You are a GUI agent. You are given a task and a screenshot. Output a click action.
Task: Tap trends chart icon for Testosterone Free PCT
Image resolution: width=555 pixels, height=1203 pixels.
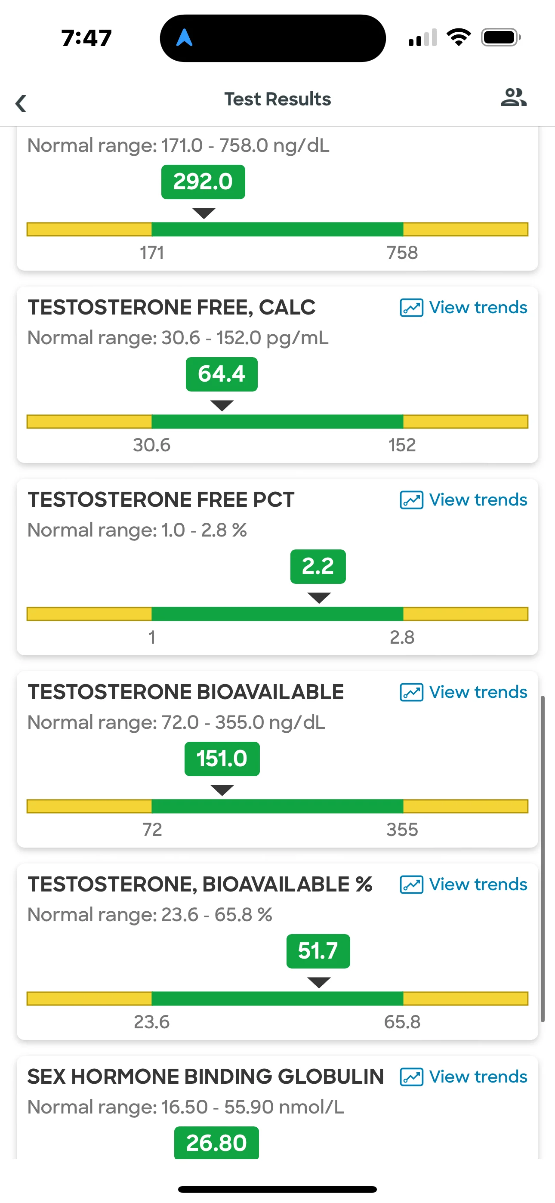(412, 500)
